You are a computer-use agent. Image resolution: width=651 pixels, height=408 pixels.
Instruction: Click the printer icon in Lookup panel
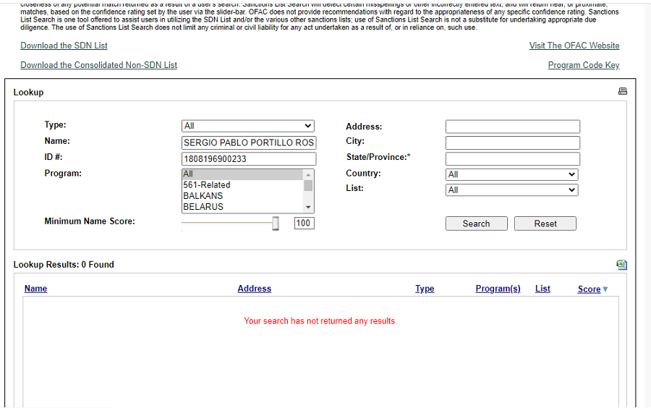coord(622,91)
